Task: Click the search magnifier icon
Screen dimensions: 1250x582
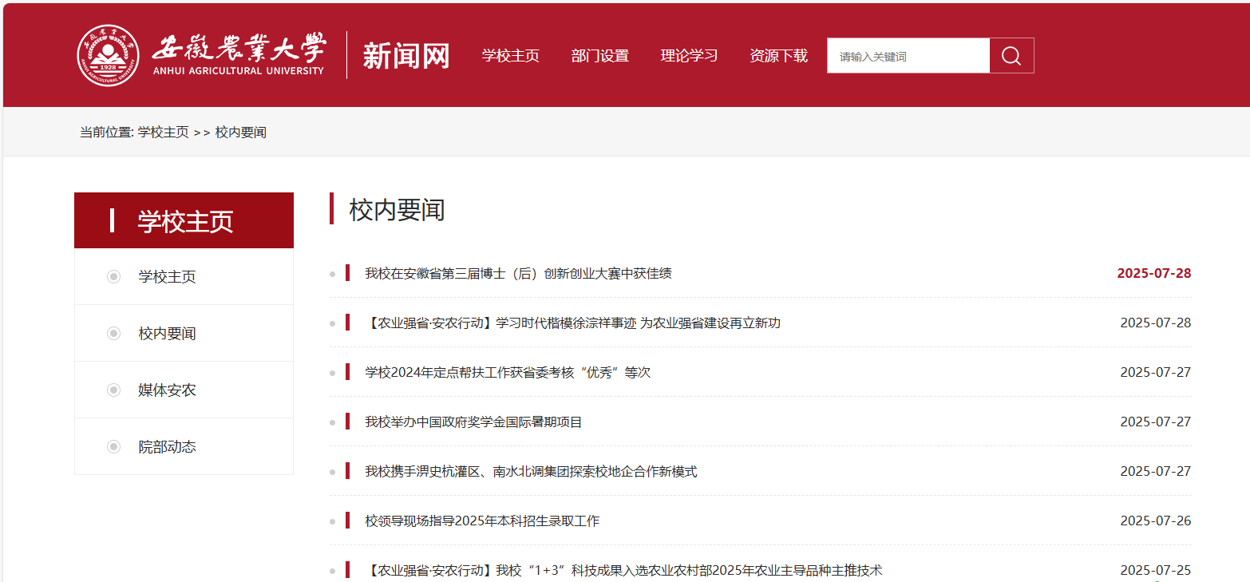Action: 1011,55
